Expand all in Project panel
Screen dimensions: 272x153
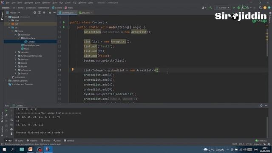click(40, 13)
